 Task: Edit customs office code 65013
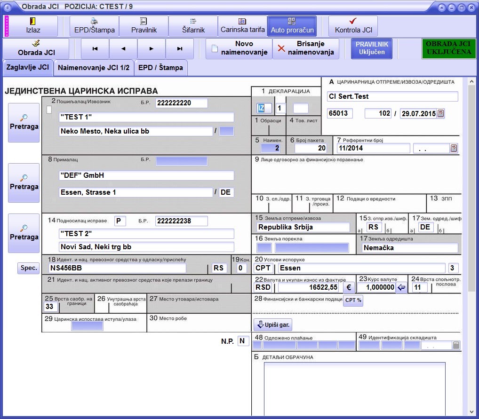click(340, 113)
